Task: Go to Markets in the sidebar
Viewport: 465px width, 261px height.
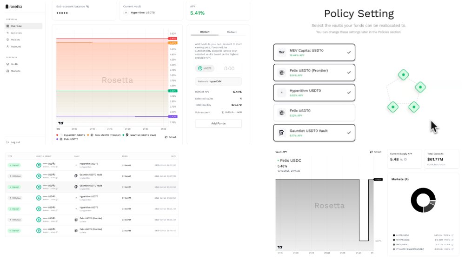Action: pos(15,71)
